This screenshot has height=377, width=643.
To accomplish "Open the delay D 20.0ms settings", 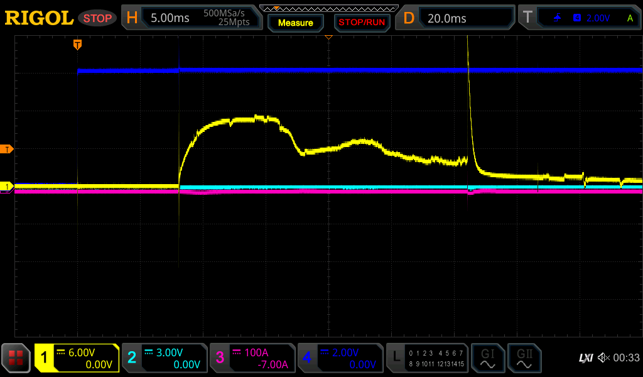I will [x=457, y=18].
